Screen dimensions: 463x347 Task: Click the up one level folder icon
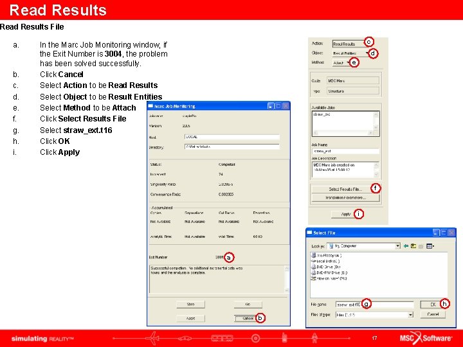click(x=413, y=245)
